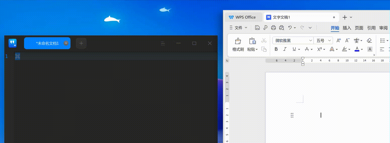Select the *未命名文档1 tab in text editor
The image size is (390, 143).
(x=47, y=43)
